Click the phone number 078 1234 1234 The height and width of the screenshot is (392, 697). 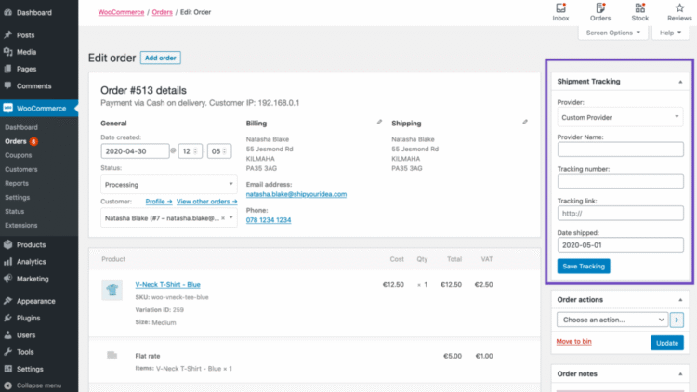click(269, 220)
